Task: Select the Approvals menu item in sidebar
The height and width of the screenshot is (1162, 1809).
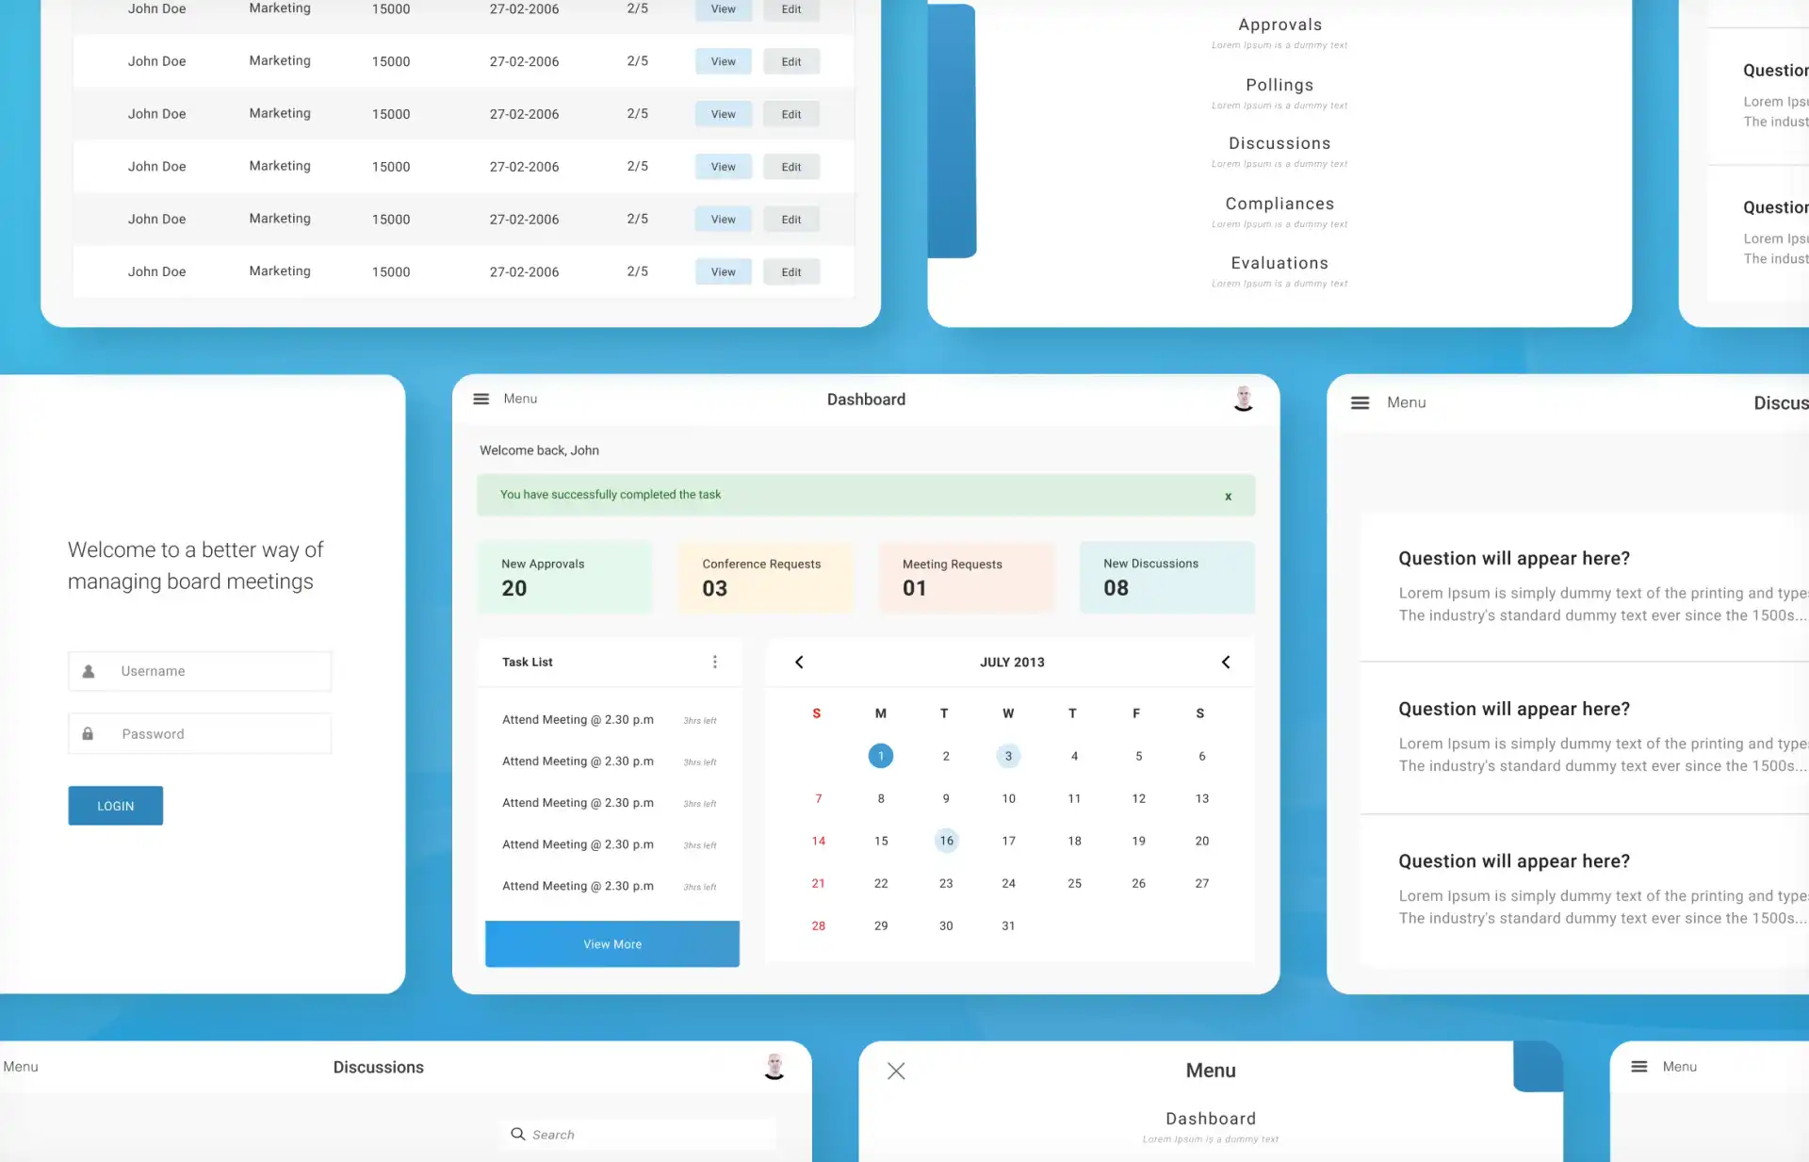Action: click(1279, 24)
